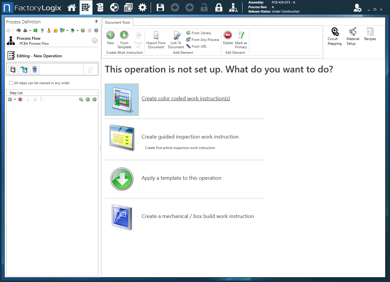Switch to the Document Tools tab
This screenshot has height=282, width=390.
(117, 22)
